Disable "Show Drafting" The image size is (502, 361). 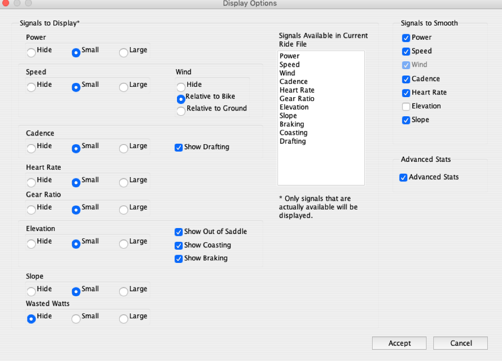[x=178, y=147]
